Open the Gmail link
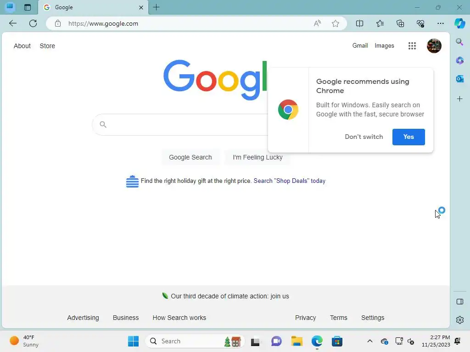This screenshot has height=352, width=470. tap(360, 45)
